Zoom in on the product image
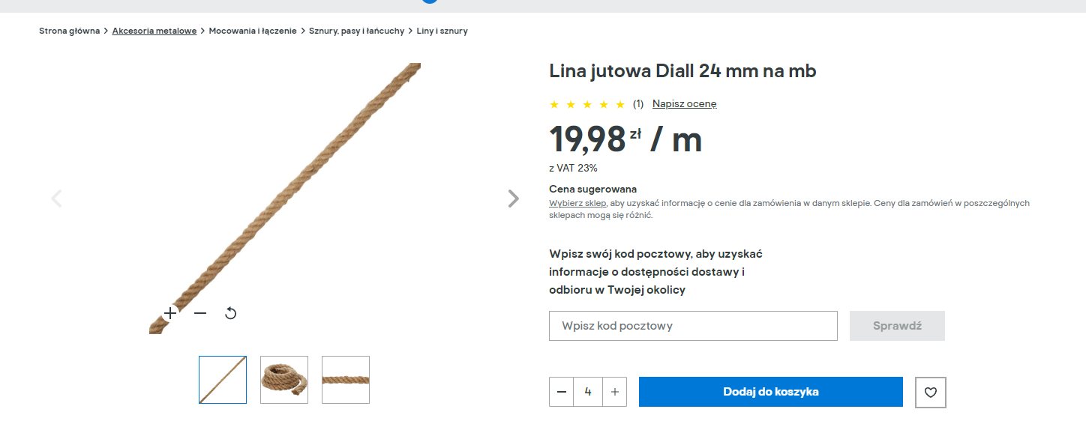This screenshot has width=1086, height=442. point(171,313)
